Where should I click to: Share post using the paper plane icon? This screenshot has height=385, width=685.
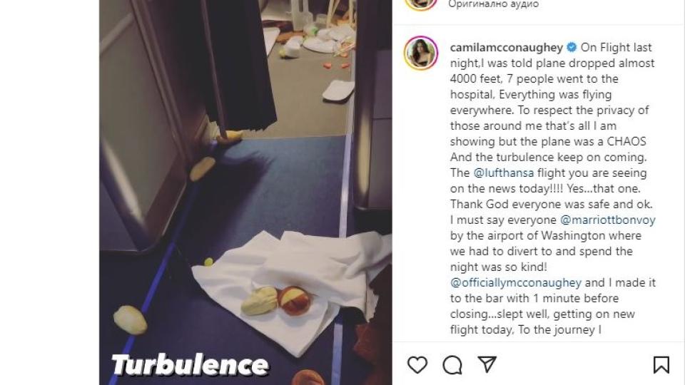(487, 364)
